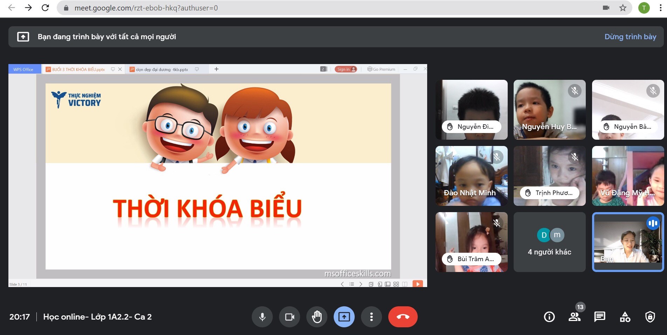Select the Đào Nhật Minh video tile

point(471,176)
